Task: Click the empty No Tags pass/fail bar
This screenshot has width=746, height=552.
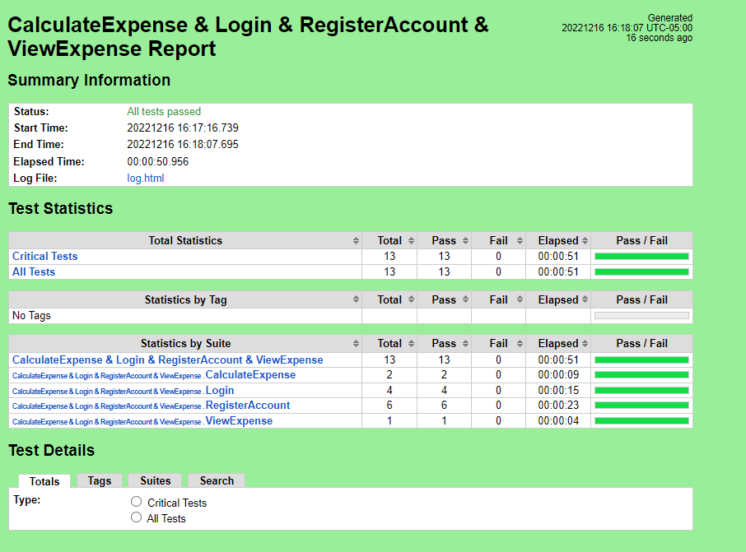Action: [641, 316]
